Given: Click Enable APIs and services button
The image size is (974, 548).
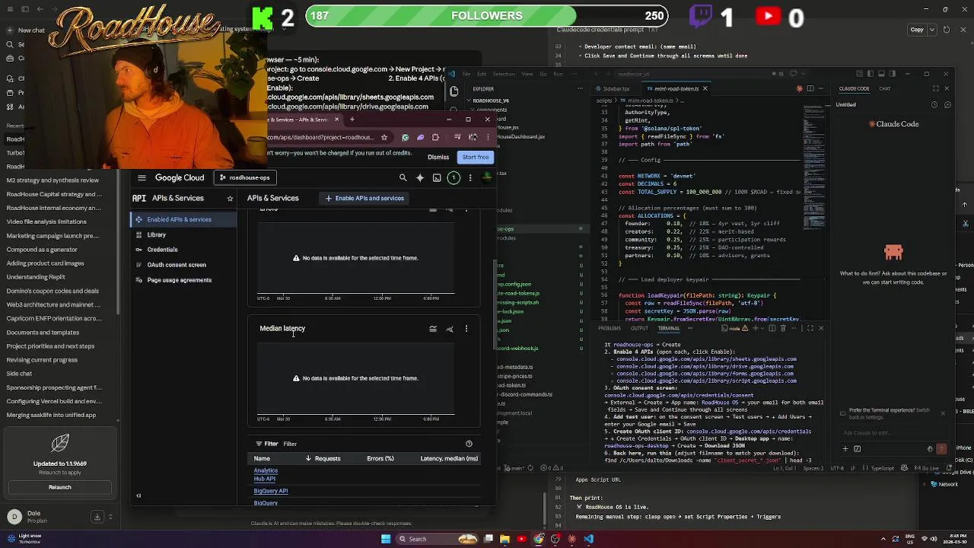Looking at the screenshot, I should coord(364,198).
